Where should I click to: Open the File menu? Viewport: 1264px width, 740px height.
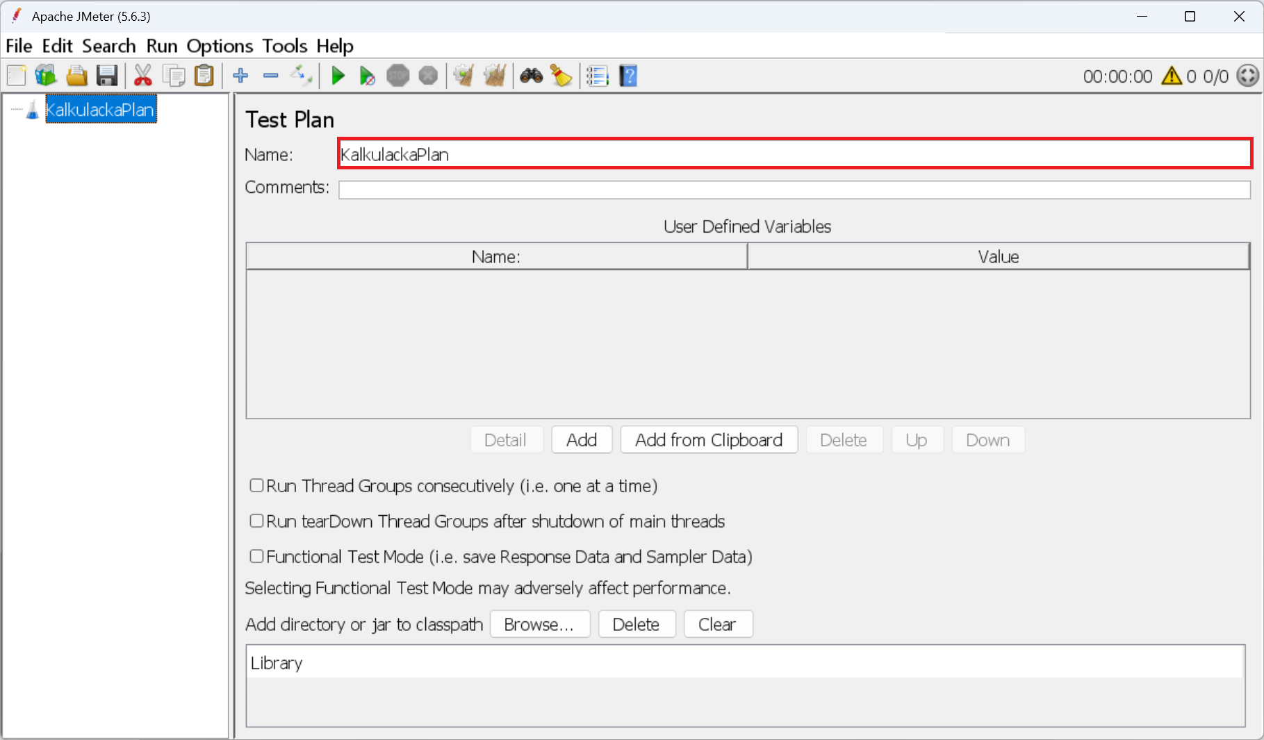point(19,46)
